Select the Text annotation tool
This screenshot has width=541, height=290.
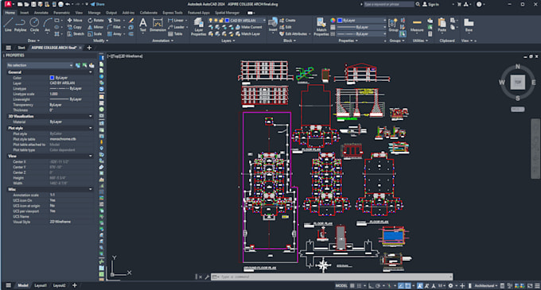(143, 25)
